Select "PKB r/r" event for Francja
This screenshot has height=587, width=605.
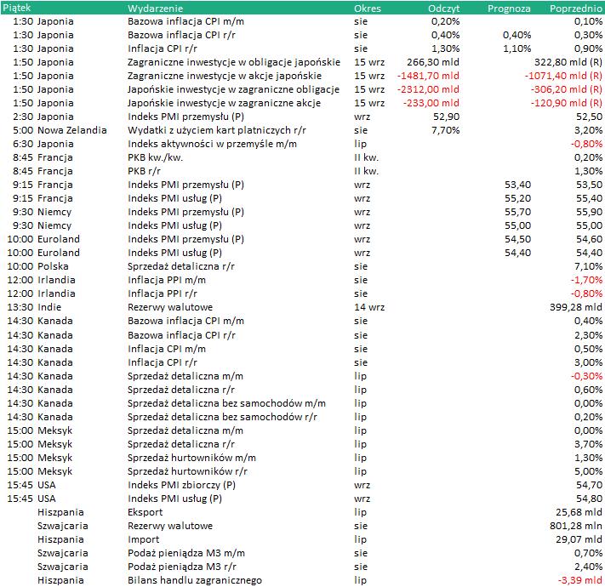(144, 171)
